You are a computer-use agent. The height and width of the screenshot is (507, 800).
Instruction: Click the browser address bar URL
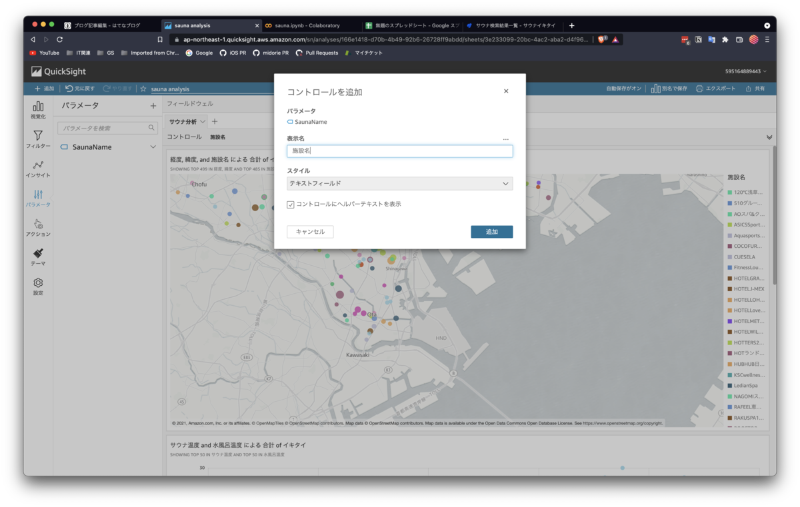(x=386, y=39)
